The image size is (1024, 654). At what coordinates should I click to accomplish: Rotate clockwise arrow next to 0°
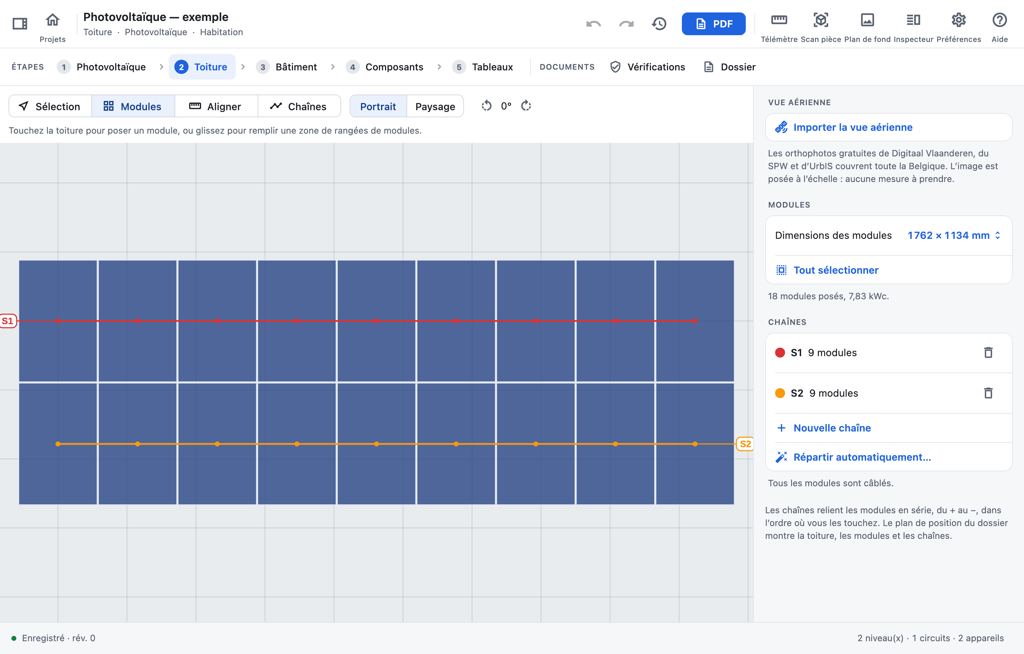click(526, 106)
